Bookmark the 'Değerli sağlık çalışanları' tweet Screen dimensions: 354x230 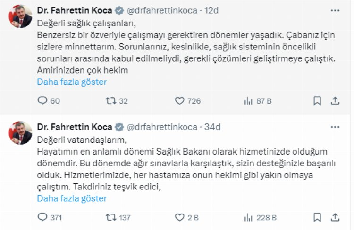click(317, 101)
